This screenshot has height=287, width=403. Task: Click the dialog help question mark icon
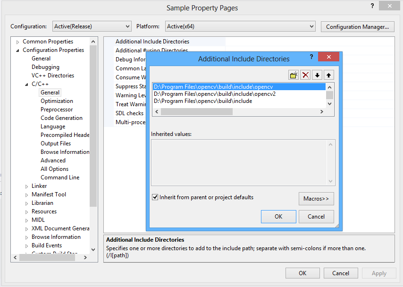click(x=311, y=57)
